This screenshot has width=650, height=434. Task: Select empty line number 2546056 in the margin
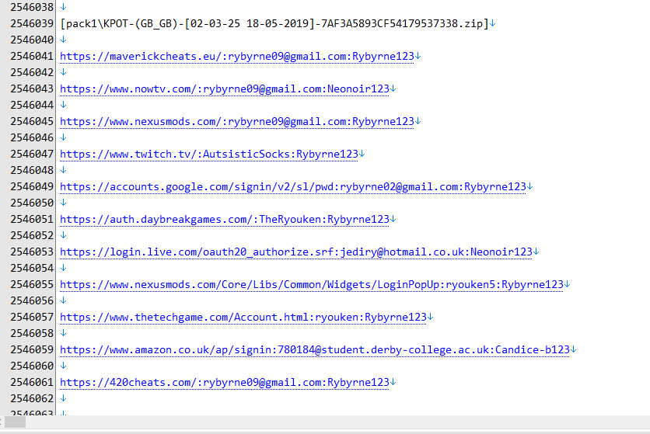point(32,301)
